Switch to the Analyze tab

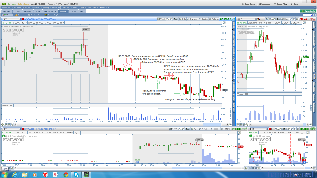point(27,11)
